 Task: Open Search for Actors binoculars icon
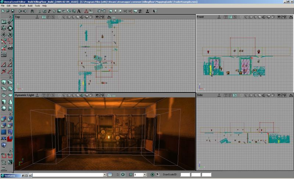[x=32, y=11]
